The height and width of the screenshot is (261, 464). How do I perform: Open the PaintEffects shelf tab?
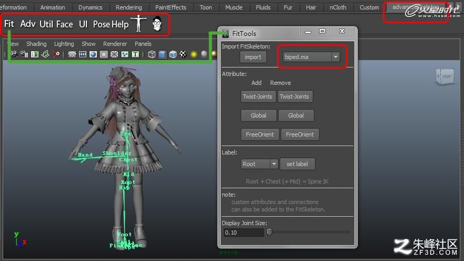(x=171, y=7)
